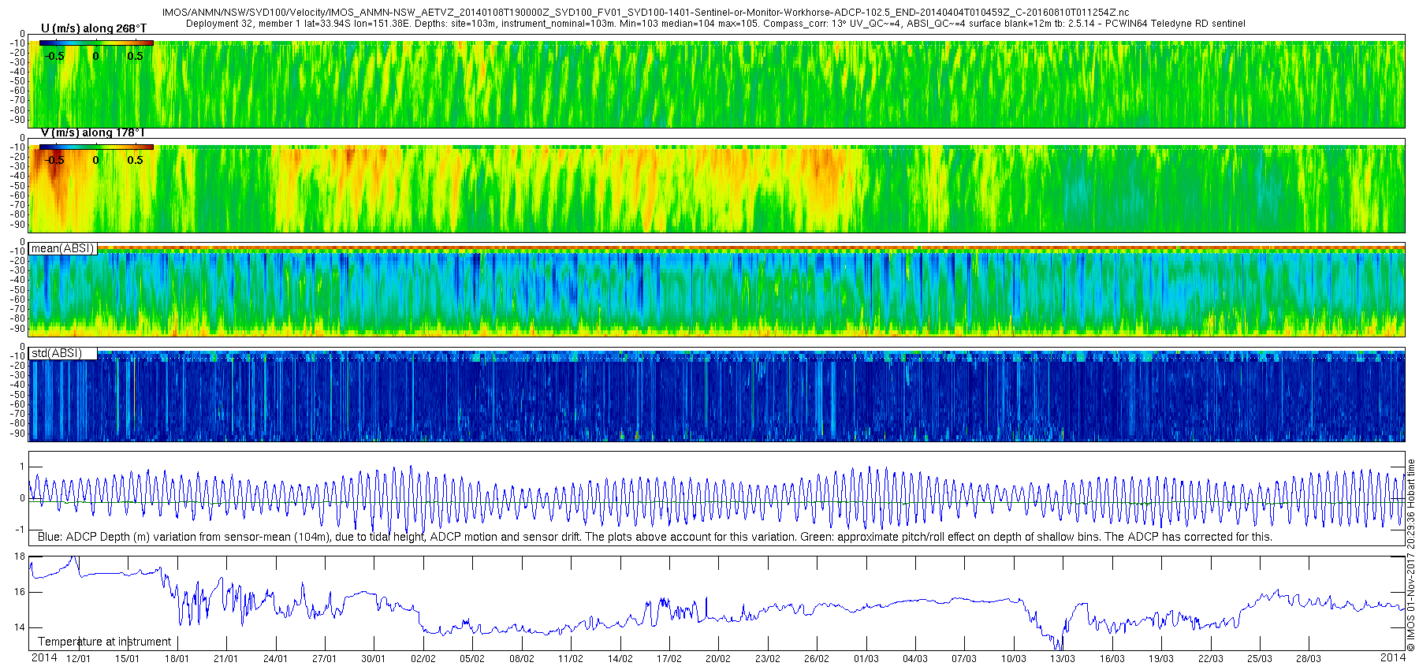Viewport: 1419px width, 670px height.
Task: Click the 'Temperature at instrument' label
Action: click(x=105, y=642)
